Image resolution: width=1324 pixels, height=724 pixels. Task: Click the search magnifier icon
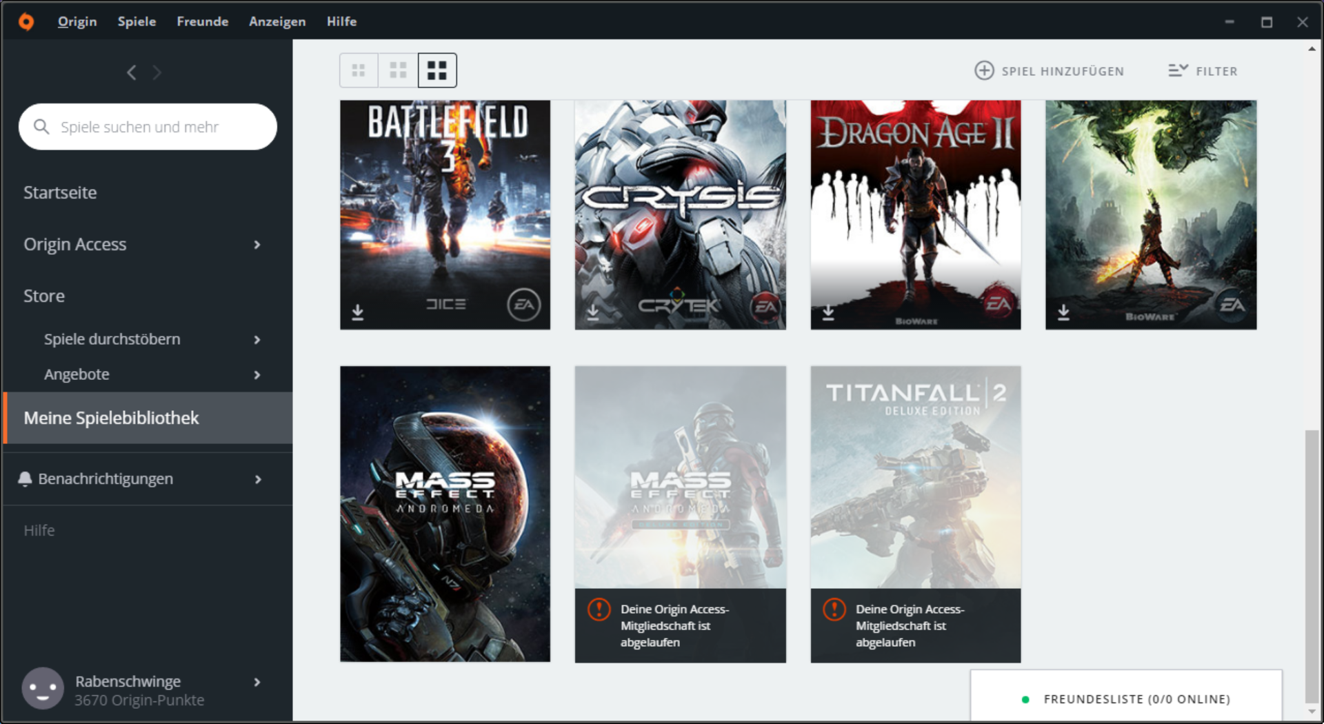(x=41, y=127)
